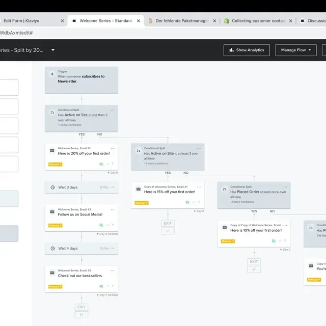Image resolution: width=326 pixels, height=326 pixels.
Task: Open options menu on Wait 4 days
Action: tap(112, 248)
